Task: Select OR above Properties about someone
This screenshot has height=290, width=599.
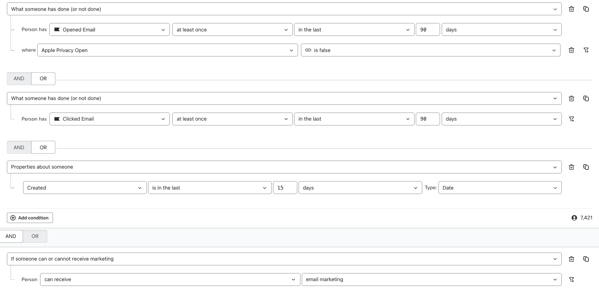Action: 43,148
